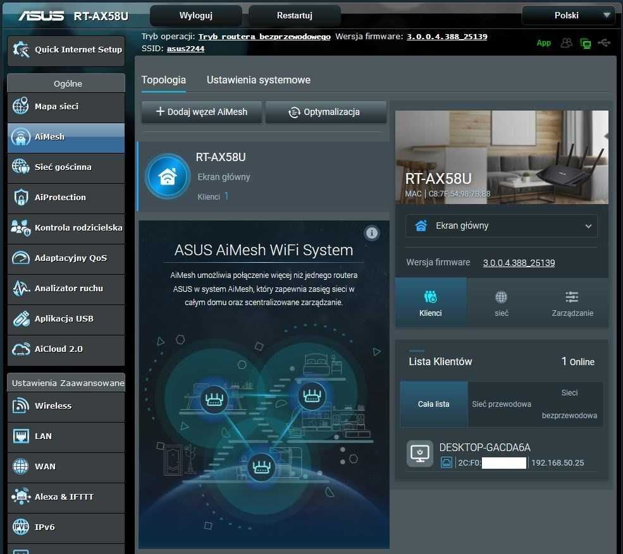Click the 1 Online client count
Image resolution: width=623 pixels, height=554 pixels.
click(577, 361)
